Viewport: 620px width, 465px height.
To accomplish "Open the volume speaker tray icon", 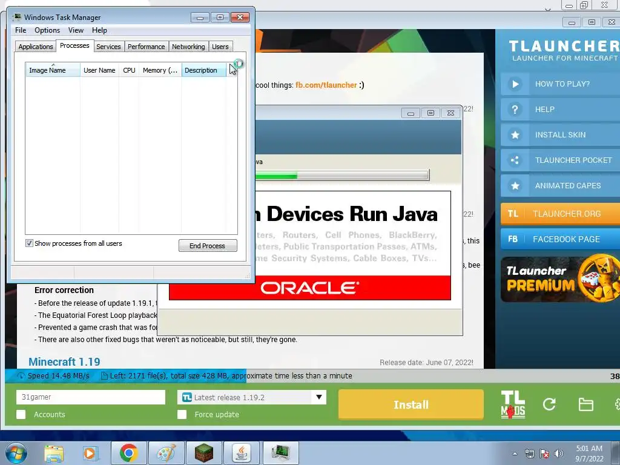I will [558, 453].
